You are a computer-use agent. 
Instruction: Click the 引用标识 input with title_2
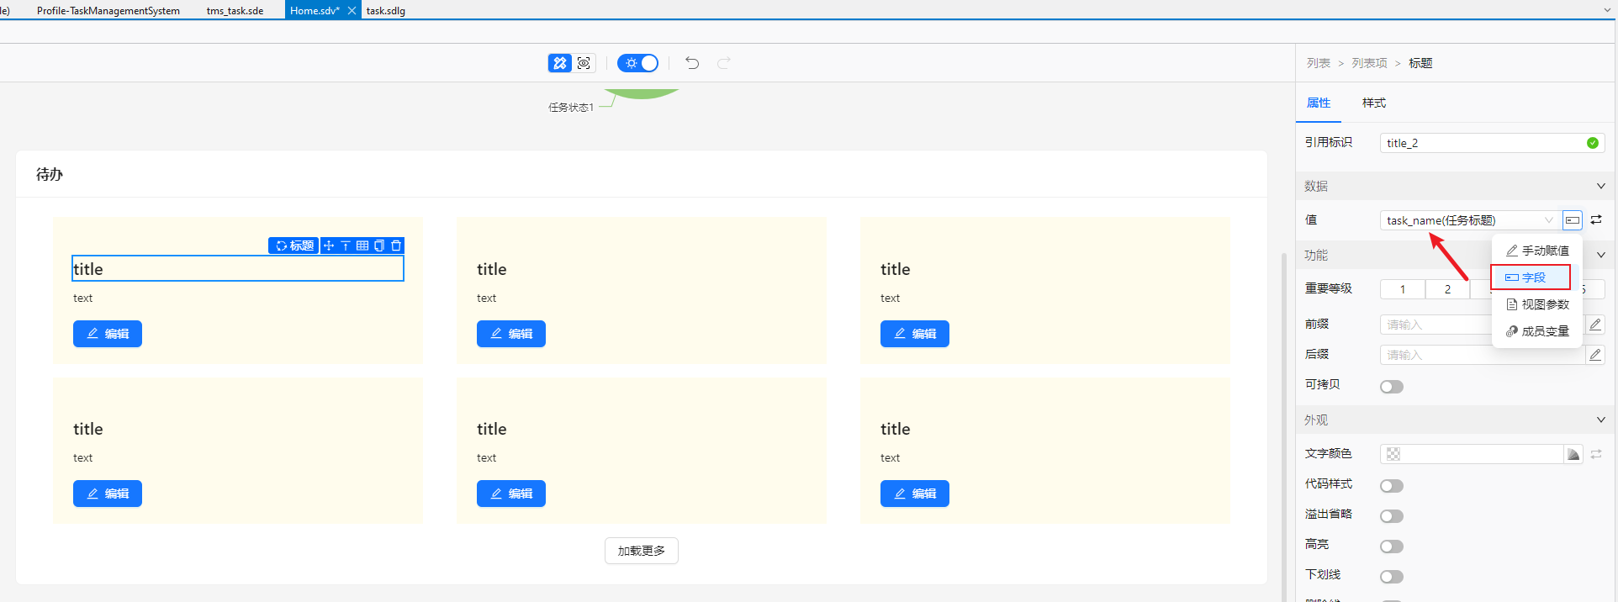(x=1492, y=143)
